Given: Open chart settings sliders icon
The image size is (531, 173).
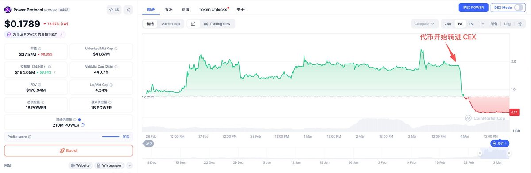Looking at the screenshot, I should pyautogui.click(x=519, y=24).
